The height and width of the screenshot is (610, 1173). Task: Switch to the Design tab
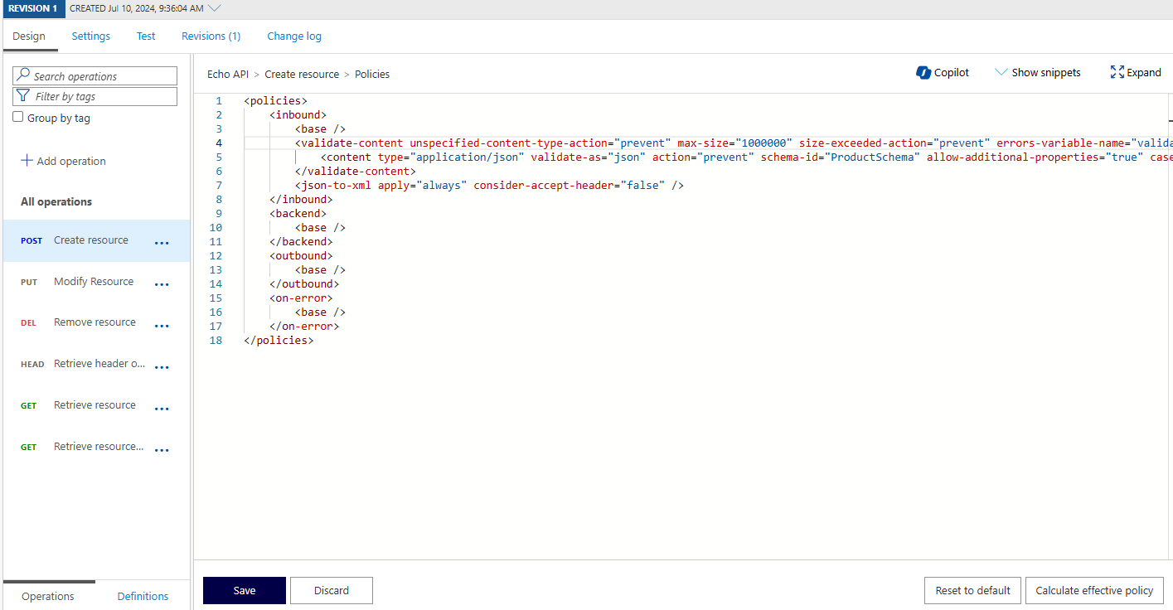click(29, 36)
